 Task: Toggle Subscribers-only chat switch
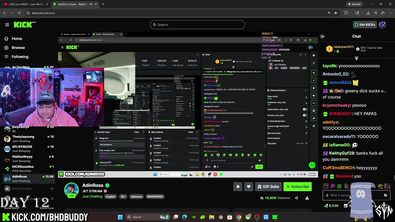(x=305, y=109)
